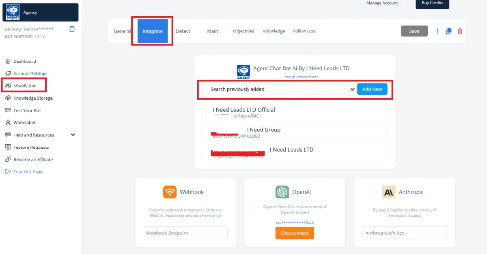Open the General tab
This screenshot has height=254, width=487.
[122, 31]
